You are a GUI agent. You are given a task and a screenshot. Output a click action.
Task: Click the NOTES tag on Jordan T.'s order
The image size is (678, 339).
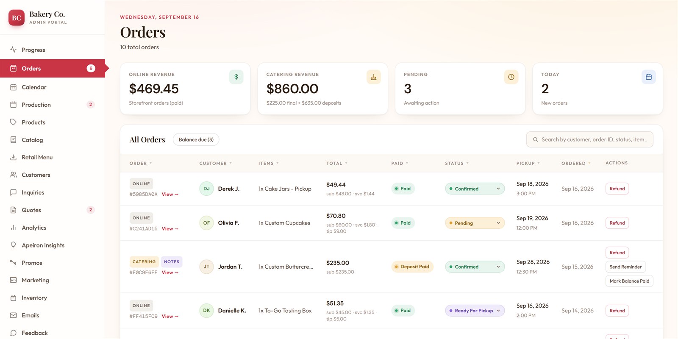pos(172,262)
